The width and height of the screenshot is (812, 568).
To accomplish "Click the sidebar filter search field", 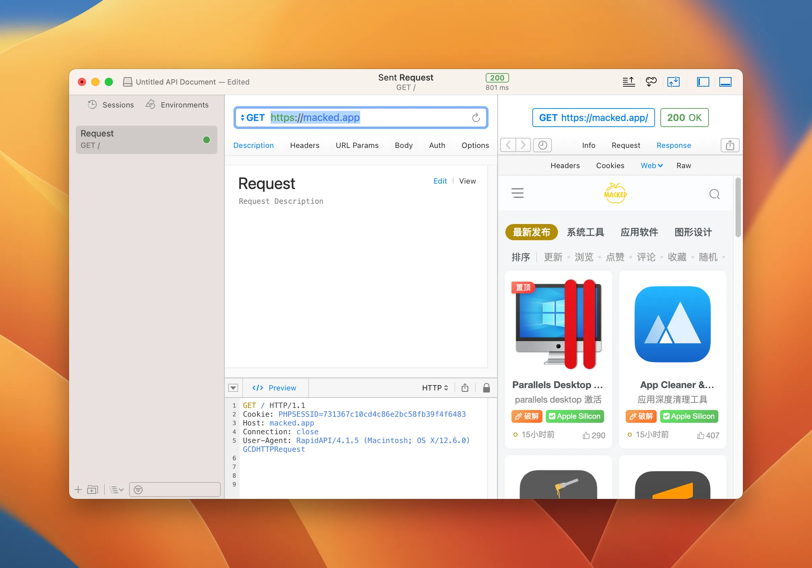I will coord(175,489).
